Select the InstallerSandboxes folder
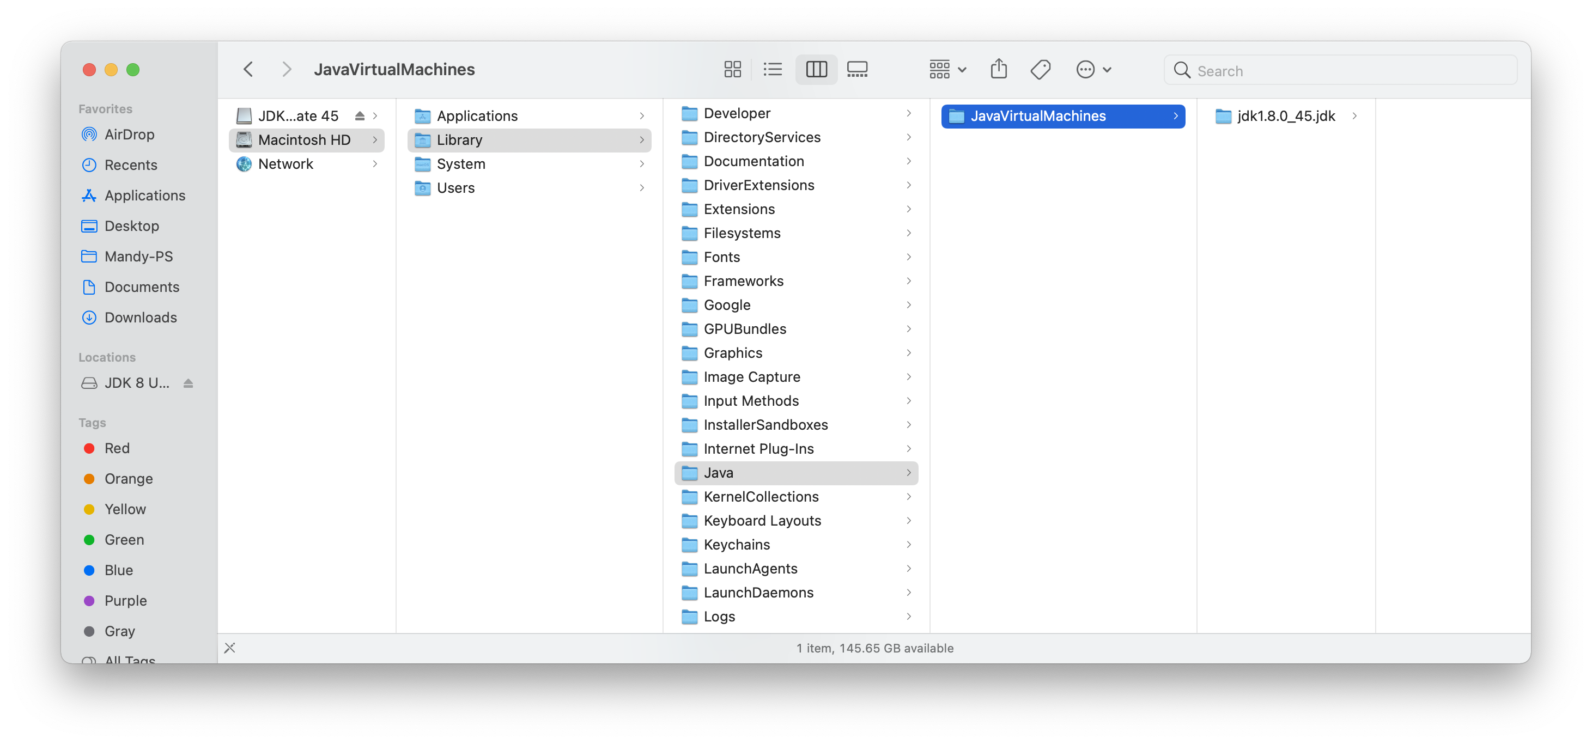This screenshot has height=744, width=1592. (796, 425)
